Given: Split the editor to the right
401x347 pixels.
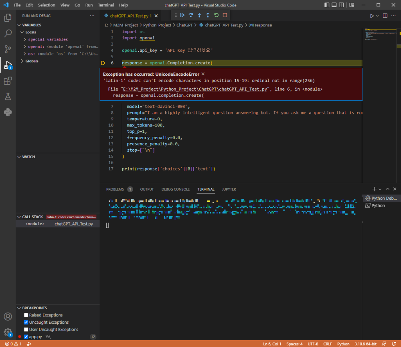Looking at the screenshot, I should tap(385, 16).
